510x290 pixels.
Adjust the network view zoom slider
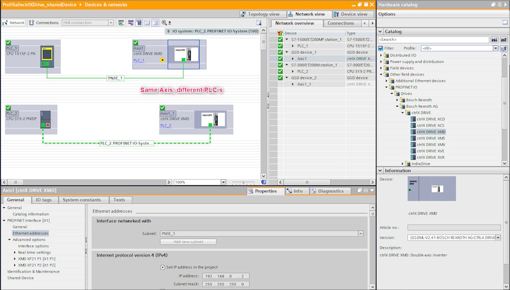pyautogui.click(x=244, y=182)
